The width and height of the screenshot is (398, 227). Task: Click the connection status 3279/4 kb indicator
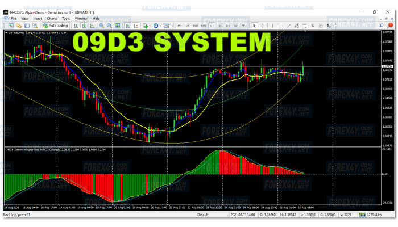point(381,215)
